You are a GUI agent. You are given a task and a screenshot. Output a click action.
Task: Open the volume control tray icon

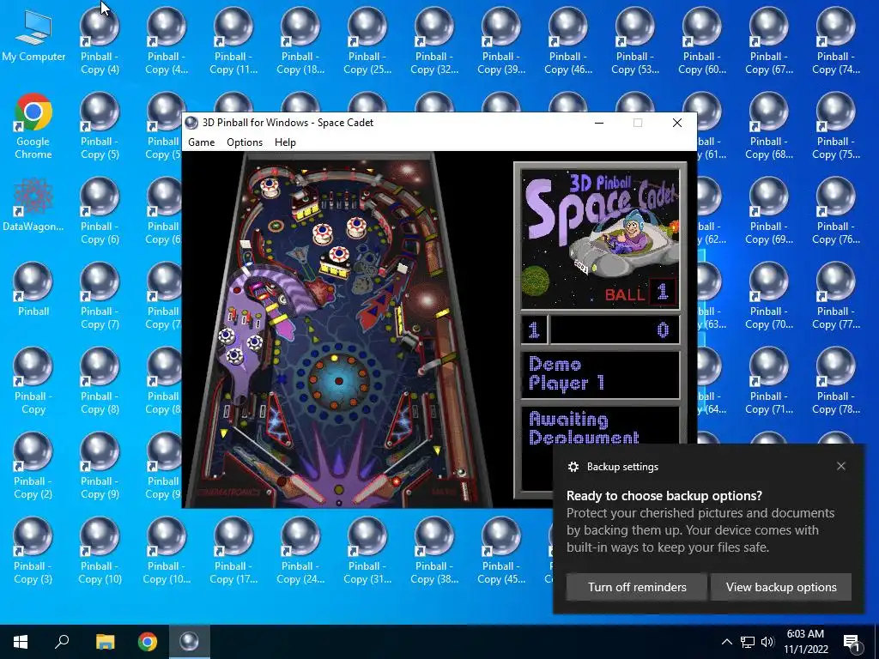(767, 642)
